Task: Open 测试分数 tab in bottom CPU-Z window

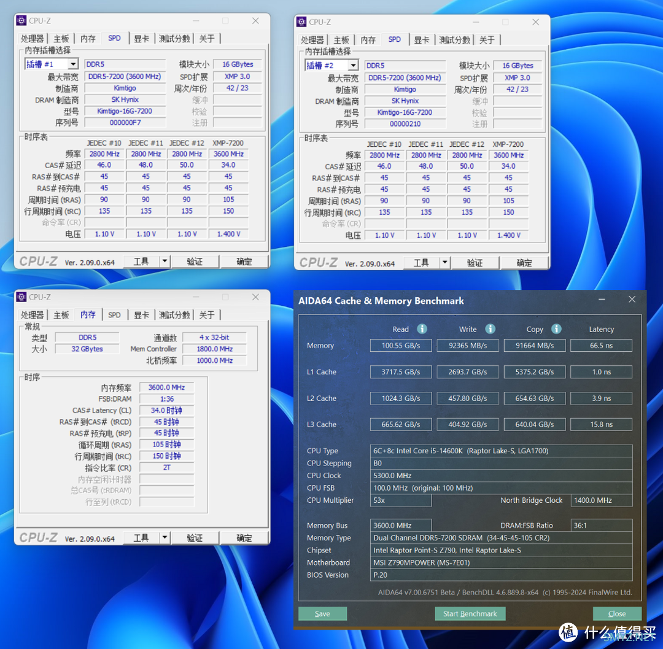Action: 174,315
